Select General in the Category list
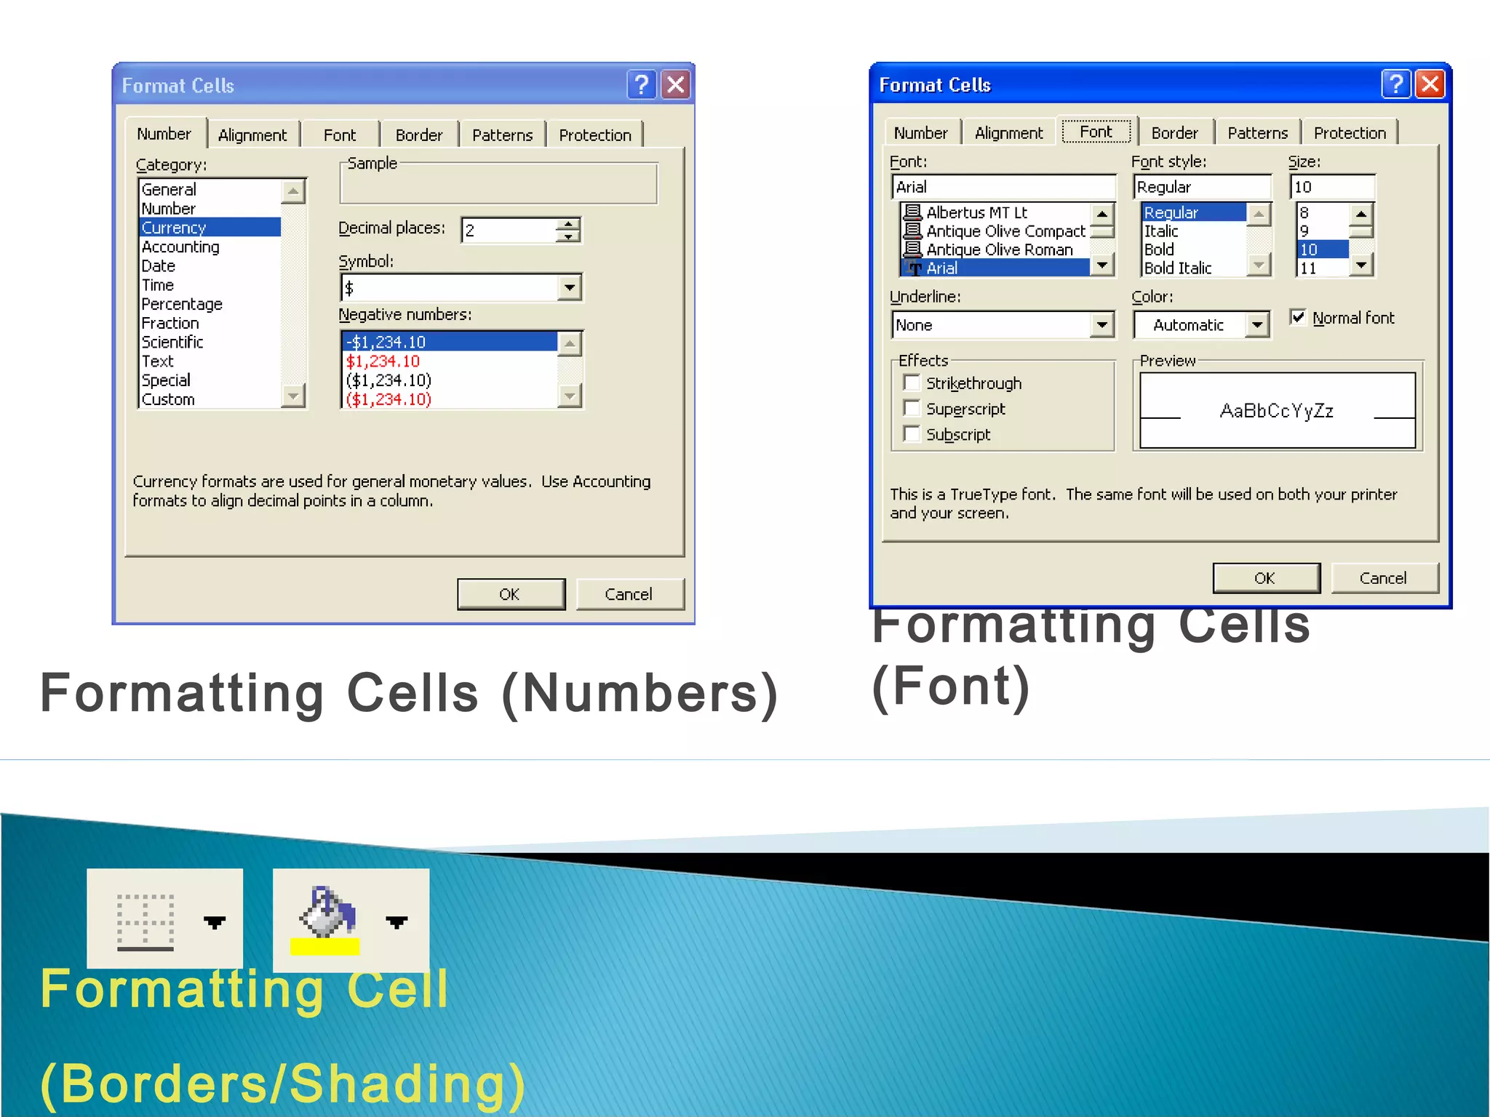 (x=210, y=189)
